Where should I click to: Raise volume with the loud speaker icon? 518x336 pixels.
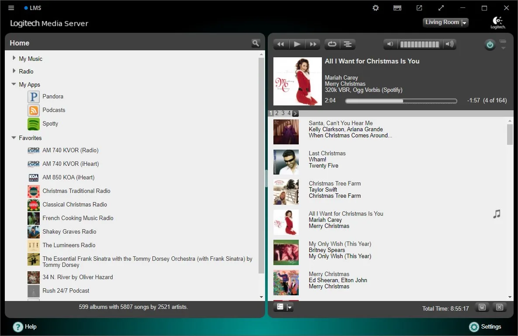tap(449, 44)
